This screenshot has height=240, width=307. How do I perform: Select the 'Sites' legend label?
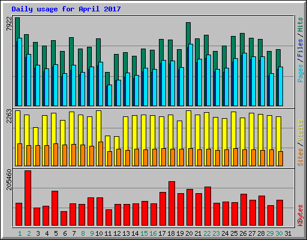[x=300, y=157]
